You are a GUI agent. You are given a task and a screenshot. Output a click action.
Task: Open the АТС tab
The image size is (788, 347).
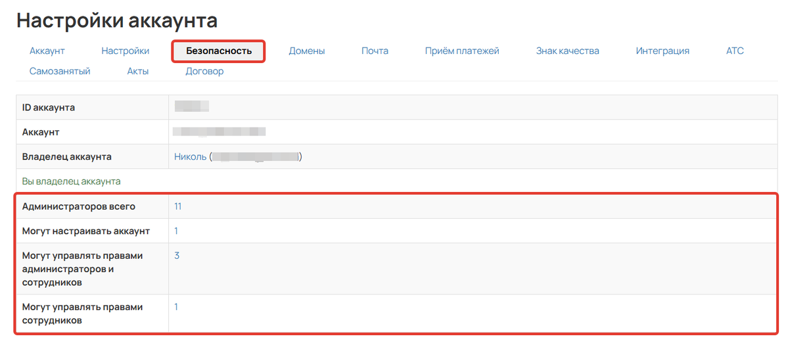point(735,51)
